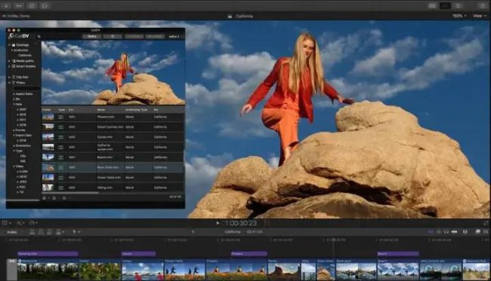Expand the Catalogs tree item

click(x=9, y=45)
